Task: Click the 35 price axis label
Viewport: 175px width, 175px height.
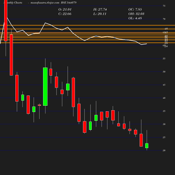Action: click(x=164, y=111)
